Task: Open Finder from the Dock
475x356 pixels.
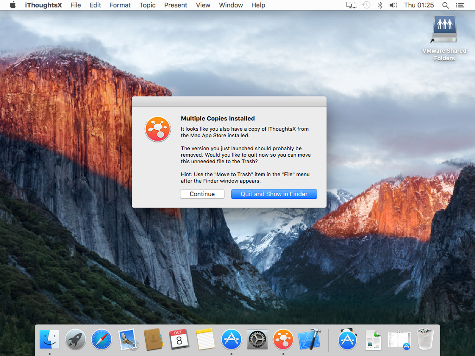Action: [x=50, y=339]
